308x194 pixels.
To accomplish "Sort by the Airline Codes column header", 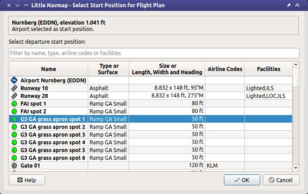I will [225, 69].
